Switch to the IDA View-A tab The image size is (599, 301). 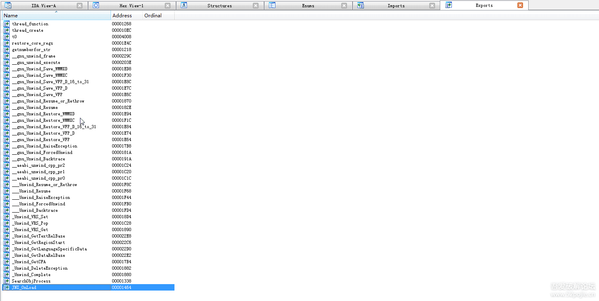pyautogui.click(x=44, y=6)
